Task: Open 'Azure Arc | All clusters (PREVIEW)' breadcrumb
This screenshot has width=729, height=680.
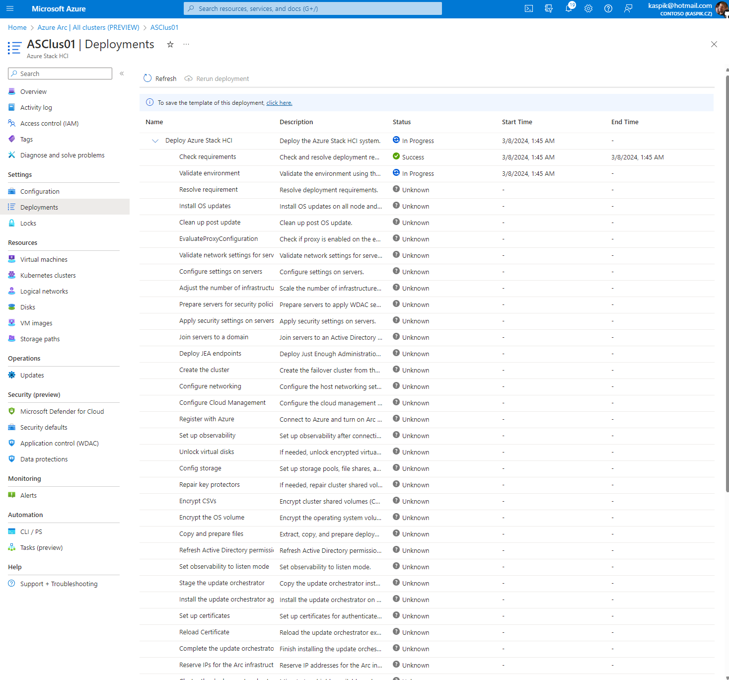Action: [x=88, y=27]
